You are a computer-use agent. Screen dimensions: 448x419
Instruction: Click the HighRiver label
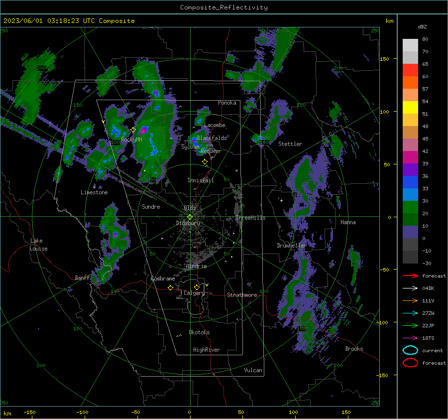tap(207, 350)
